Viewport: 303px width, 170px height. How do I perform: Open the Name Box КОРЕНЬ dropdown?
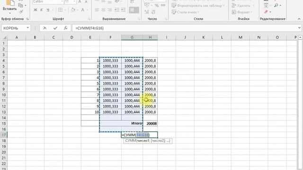(x=27, y=28)
